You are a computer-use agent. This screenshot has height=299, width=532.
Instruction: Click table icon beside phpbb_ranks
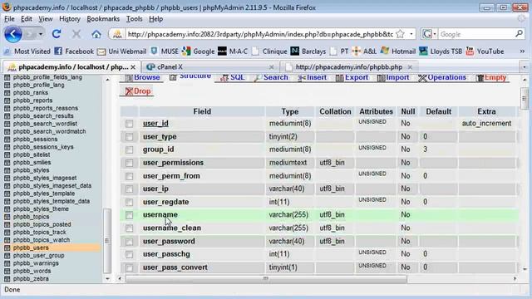[7, 92]
